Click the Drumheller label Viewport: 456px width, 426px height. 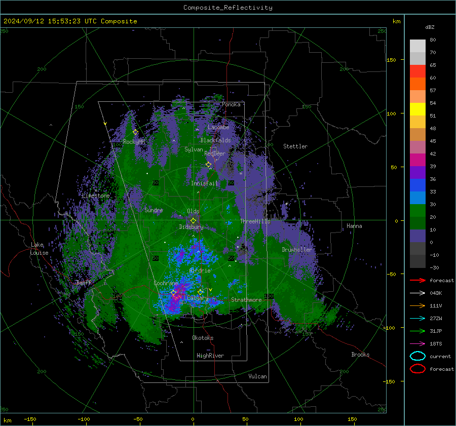(x=297, y=250)
